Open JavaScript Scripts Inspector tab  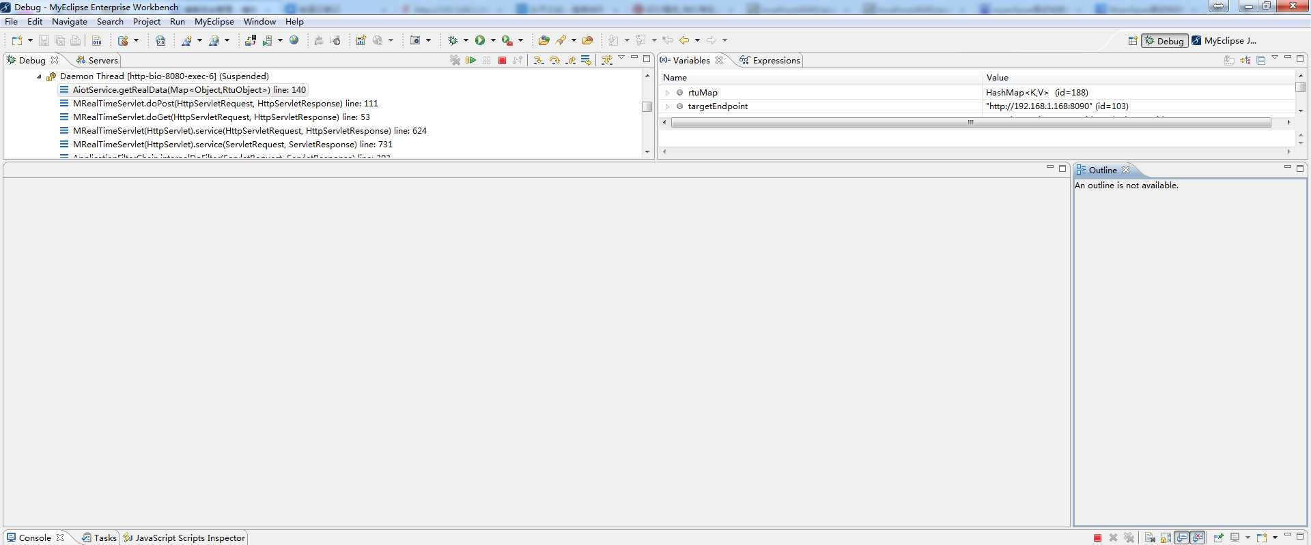[x=184, y=537]
